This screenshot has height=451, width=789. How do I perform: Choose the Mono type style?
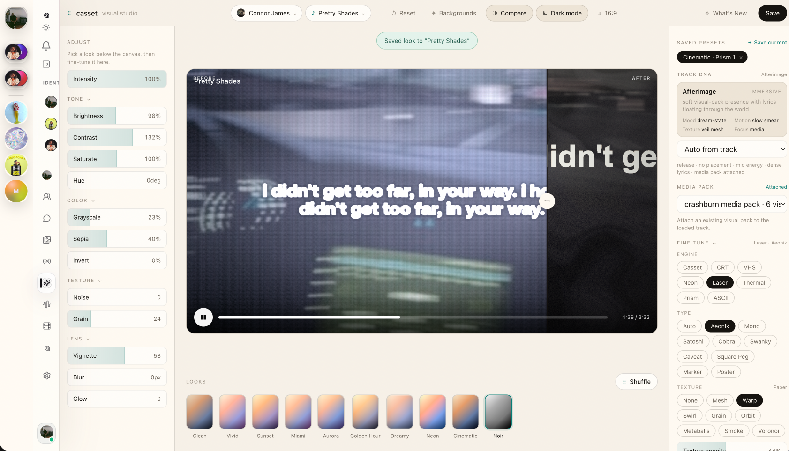point(751,326)
